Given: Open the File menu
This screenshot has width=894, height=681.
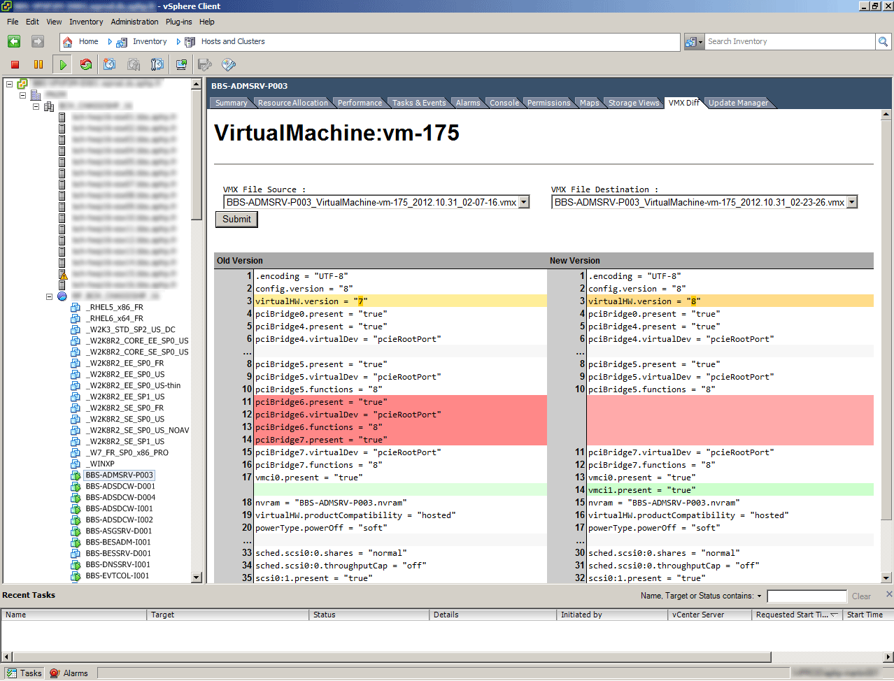Looking at the screenshot, I should pos(13,22).
